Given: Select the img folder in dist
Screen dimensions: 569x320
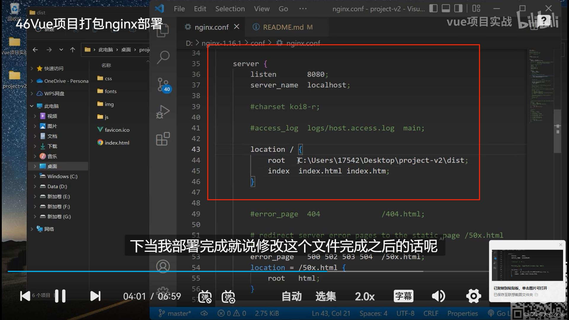Looking at the screenshot, I should click(x=106, y=104).
